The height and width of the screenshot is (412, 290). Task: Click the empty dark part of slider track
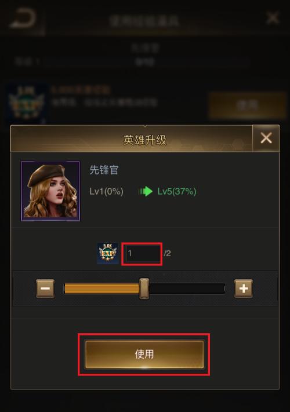187,289
